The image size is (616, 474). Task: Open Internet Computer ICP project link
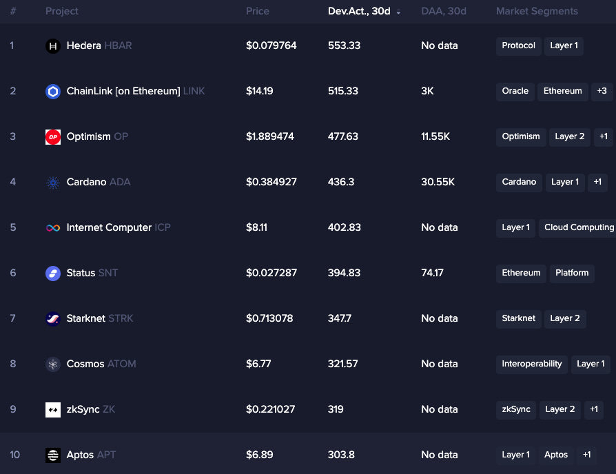tap(119, 228)
